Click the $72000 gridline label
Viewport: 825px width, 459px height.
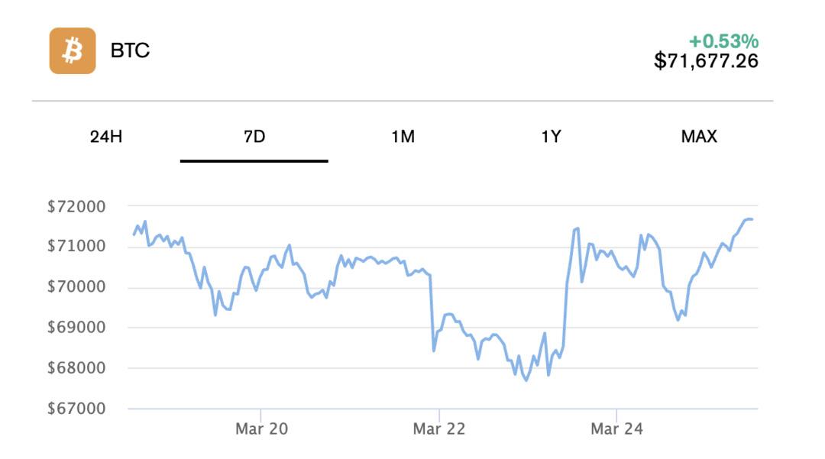click(x=76, y=205)
